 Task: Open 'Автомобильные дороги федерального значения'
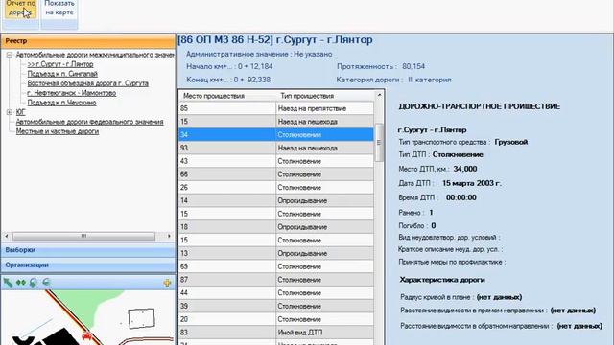pyautogui.click(x=89, y=122)
